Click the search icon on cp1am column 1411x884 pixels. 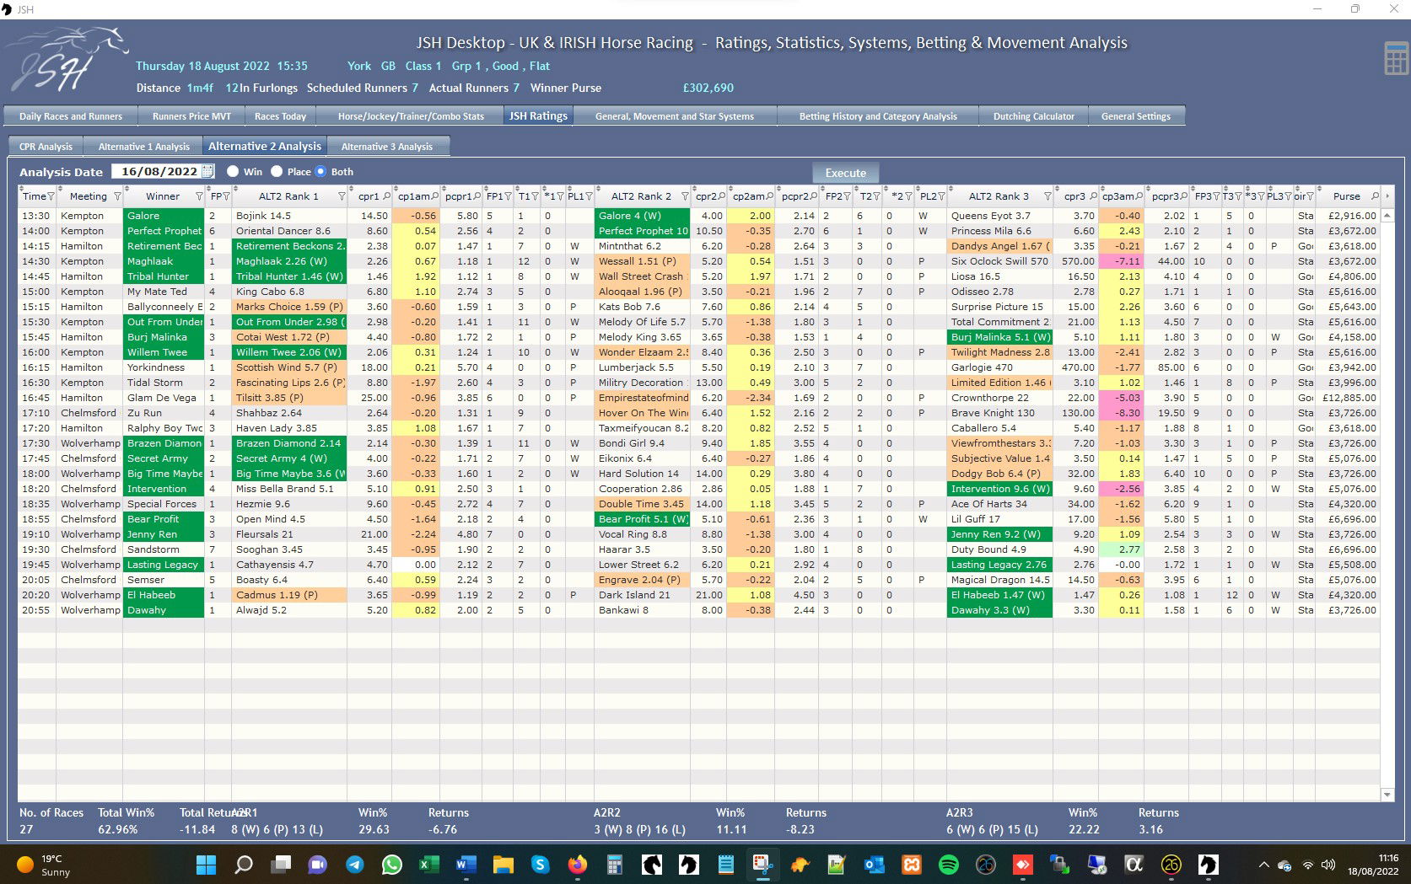[435, 196]
